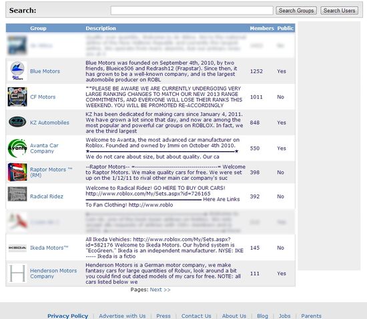This screenshot has height=319, width=367.
Task: Open Raptor Motors (RM) group link
Action: (x=51, y=172)
